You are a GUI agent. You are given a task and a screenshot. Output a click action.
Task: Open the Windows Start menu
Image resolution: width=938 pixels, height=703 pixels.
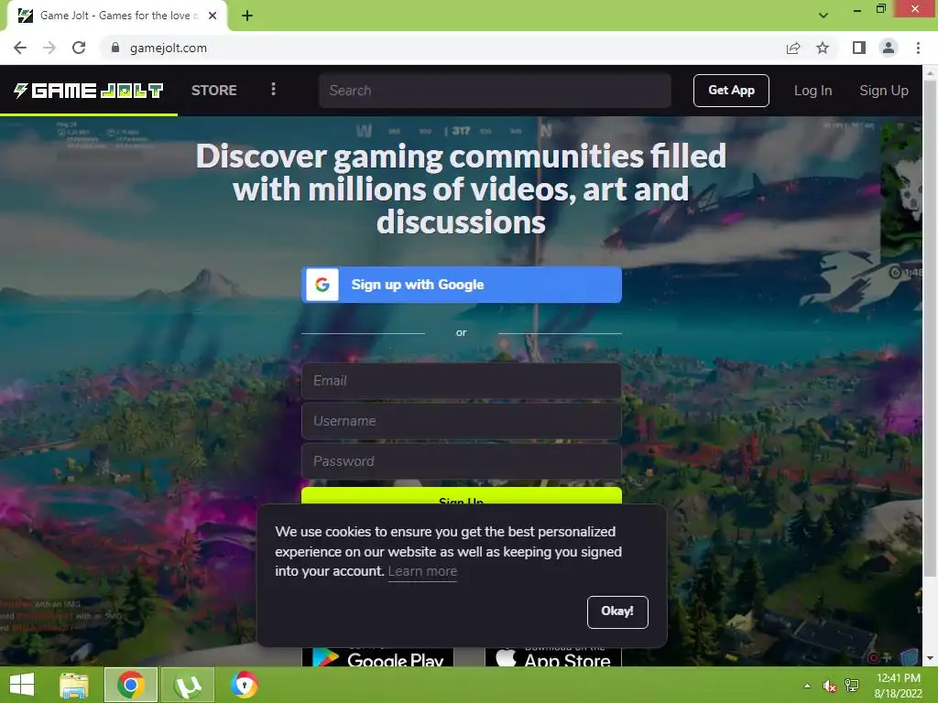(22, 685)
